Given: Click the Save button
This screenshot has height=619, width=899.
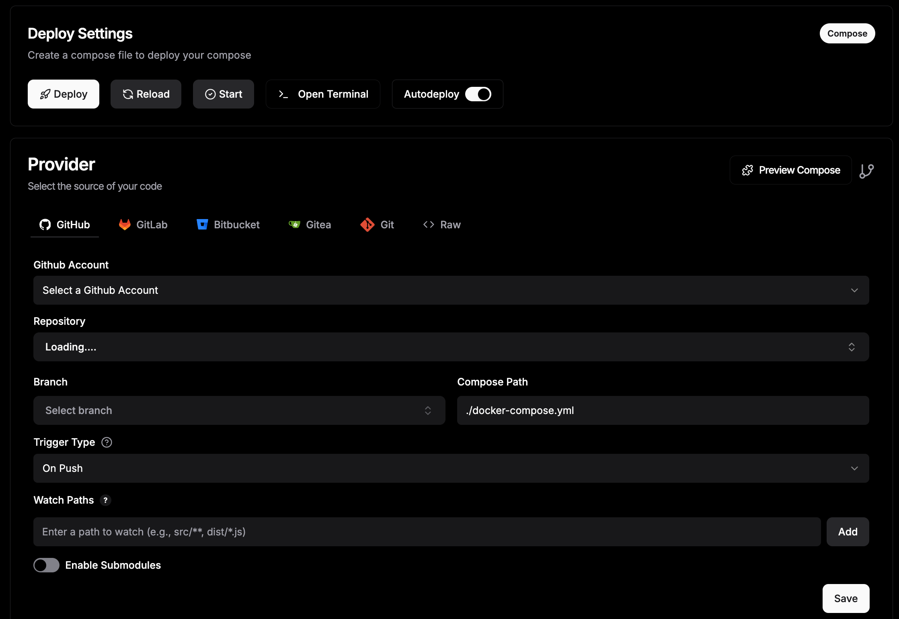Looking at the screenshot, I should pyautogui.click(x=846, y=599).
